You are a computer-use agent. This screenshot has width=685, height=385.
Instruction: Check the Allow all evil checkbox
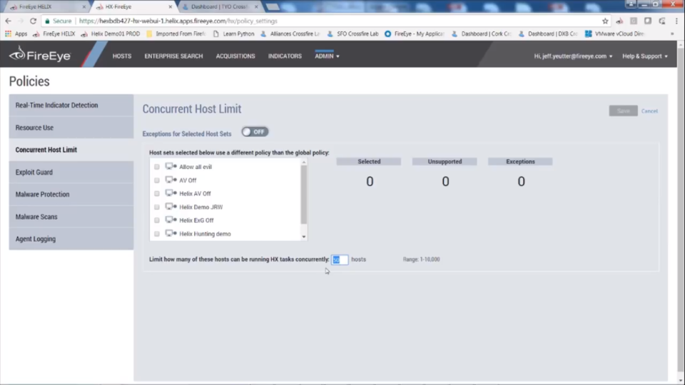click(157, 167)
